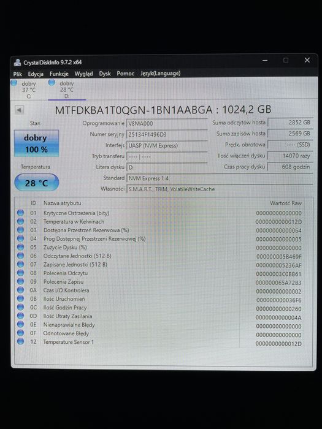Click raw value 00000065A72B3
This screenshot has height=429, width=322.
point(278,283)
